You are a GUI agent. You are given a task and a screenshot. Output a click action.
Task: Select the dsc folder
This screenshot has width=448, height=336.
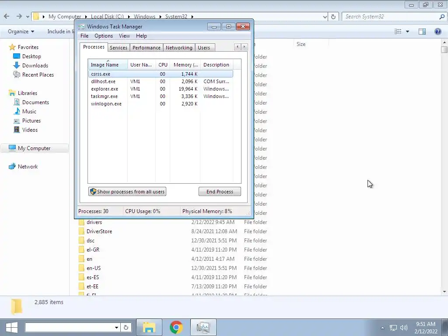[90, 241]
